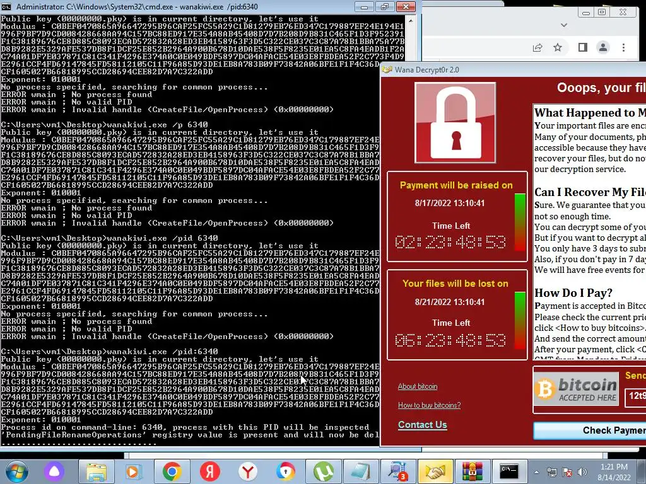Click the date '8/21/2022 13:10:41'
This screenshot has height=484, width=646.
[450, 302]
